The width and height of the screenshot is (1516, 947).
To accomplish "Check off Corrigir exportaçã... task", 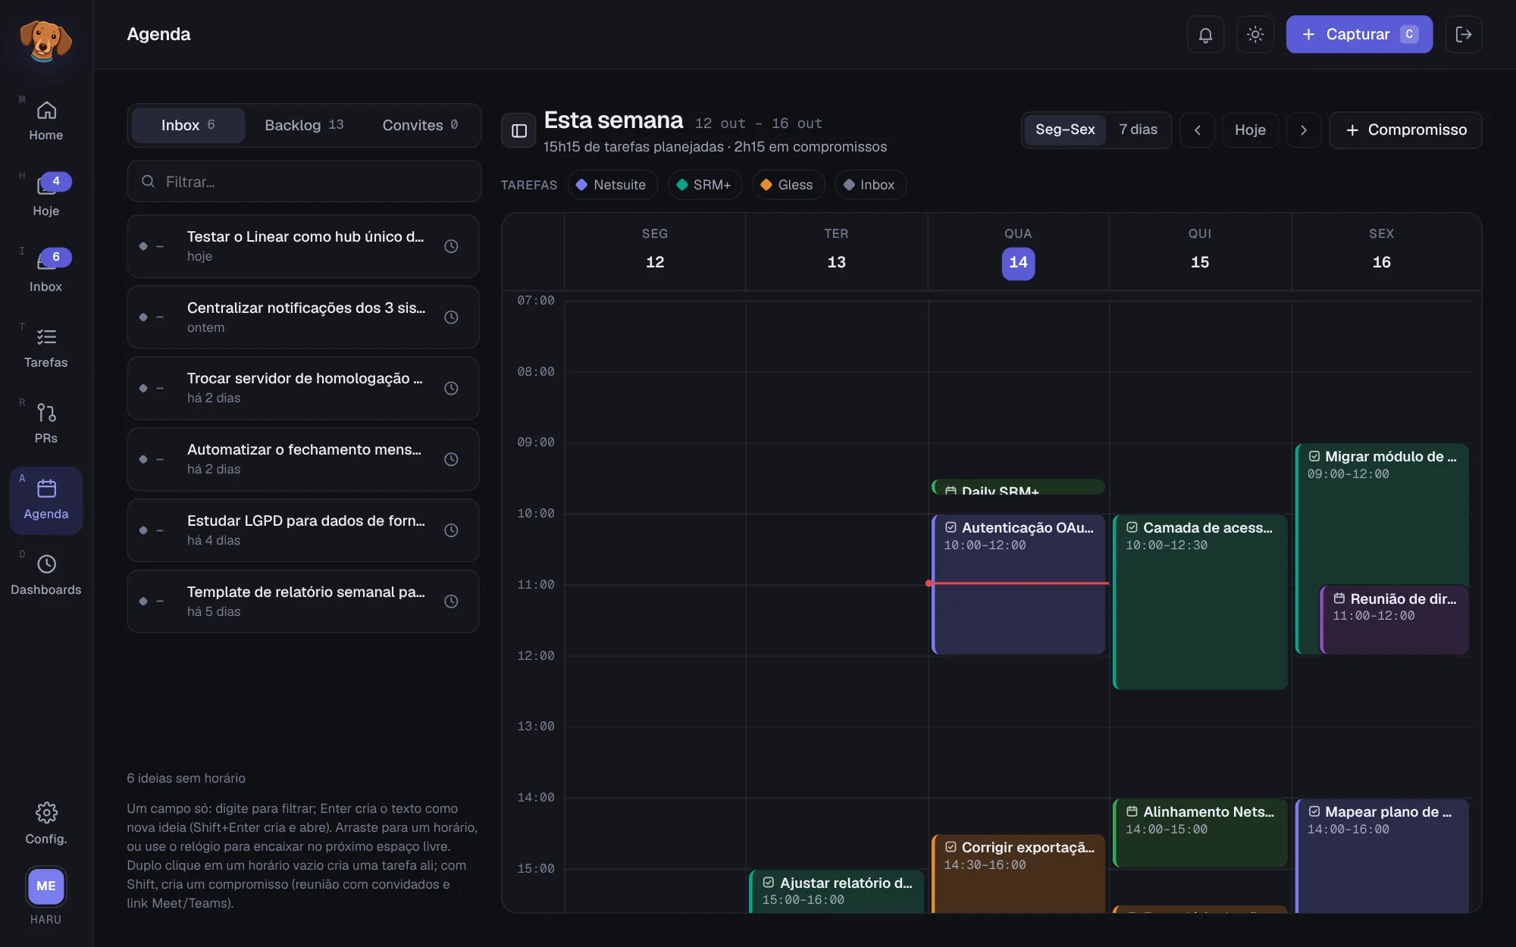I will click(x=951, y=847).
